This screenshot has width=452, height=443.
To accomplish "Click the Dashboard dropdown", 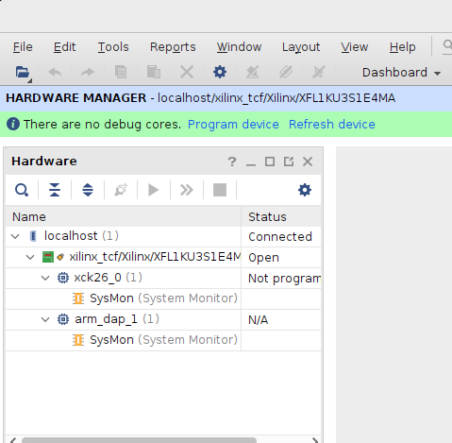I will (401, 73).
